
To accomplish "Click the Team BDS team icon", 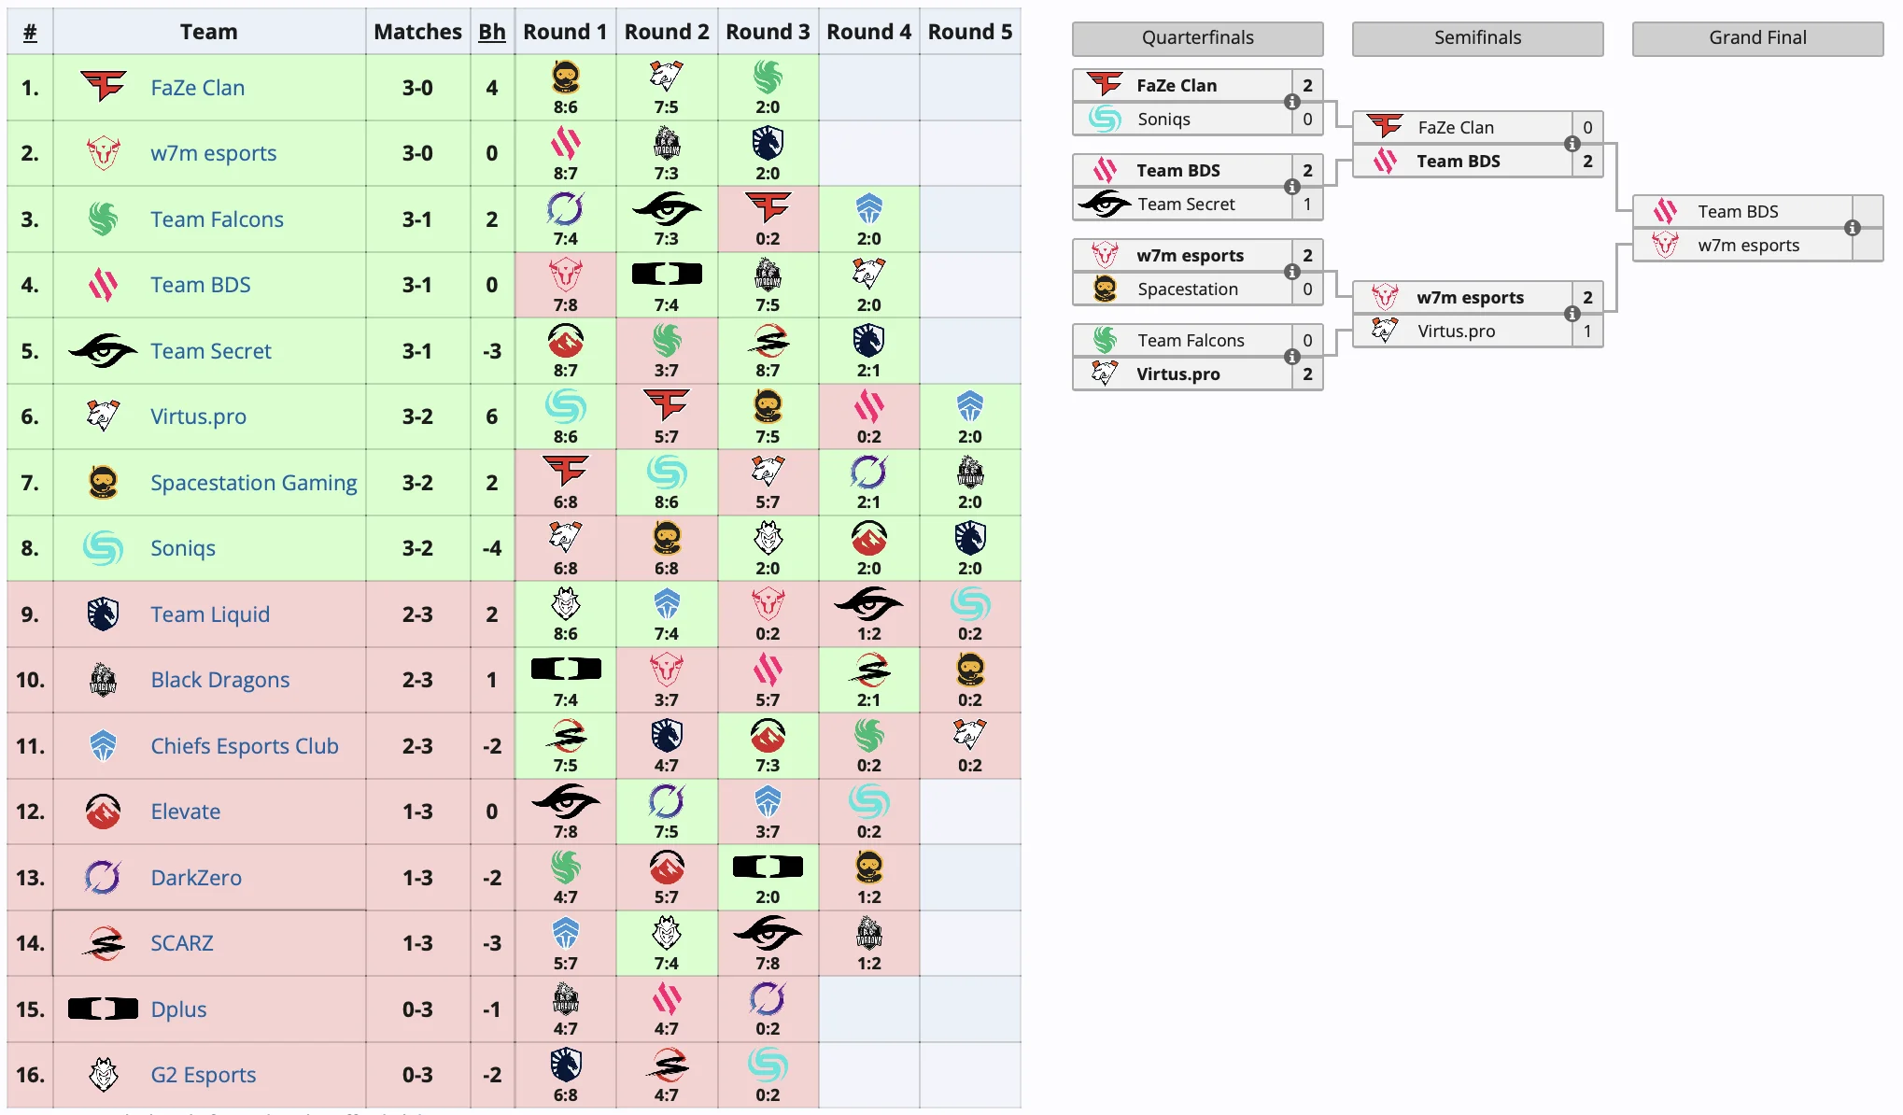I will (102, 284).
